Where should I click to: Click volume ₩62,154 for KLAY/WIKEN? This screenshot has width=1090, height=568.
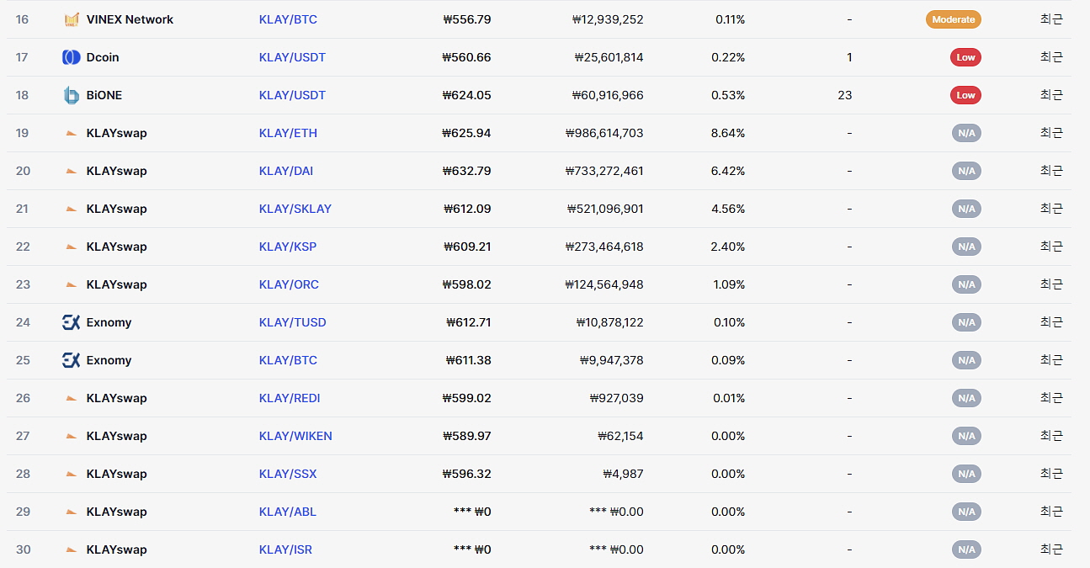tap(621, 436)
